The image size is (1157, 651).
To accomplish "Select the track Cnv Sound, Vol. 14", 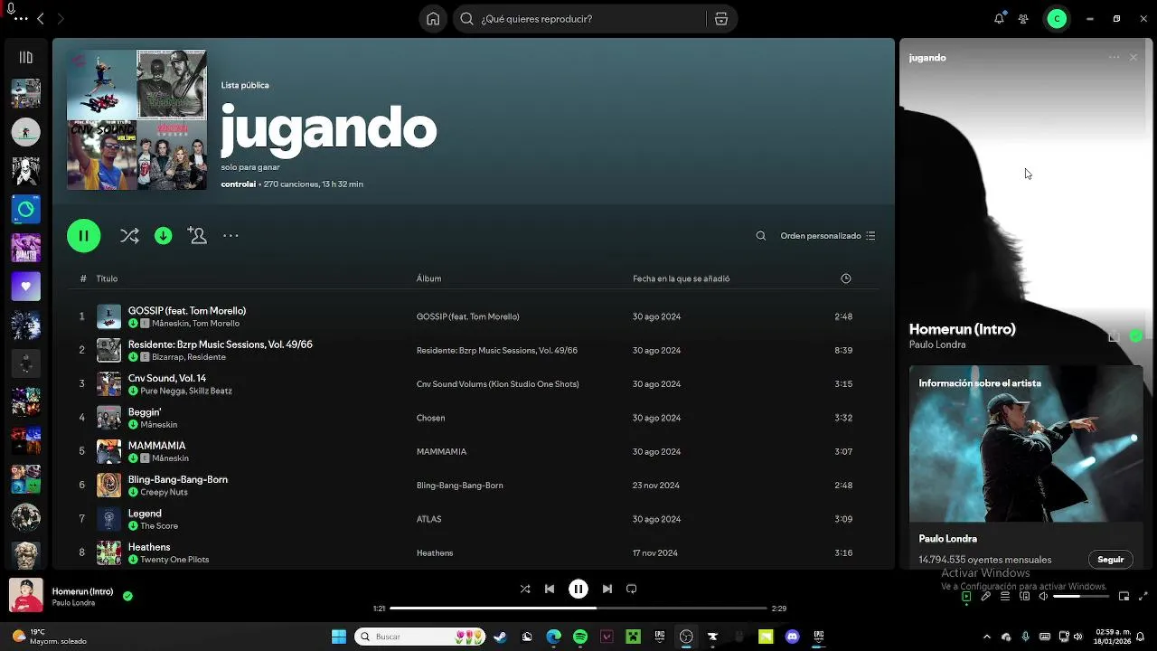I will (x=167, y=378).
